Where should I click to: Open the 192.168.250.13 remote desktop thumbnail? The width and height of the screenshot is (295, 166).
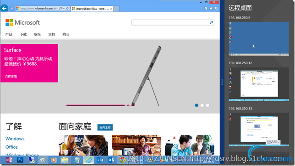[259, 130]
